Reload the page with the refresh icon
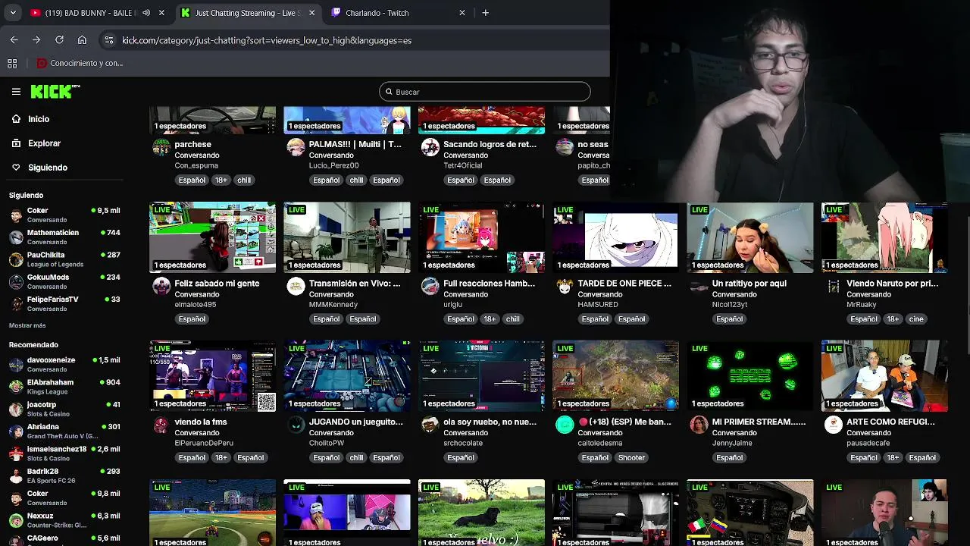The image size is (970, 546). [x=59, y=40]
